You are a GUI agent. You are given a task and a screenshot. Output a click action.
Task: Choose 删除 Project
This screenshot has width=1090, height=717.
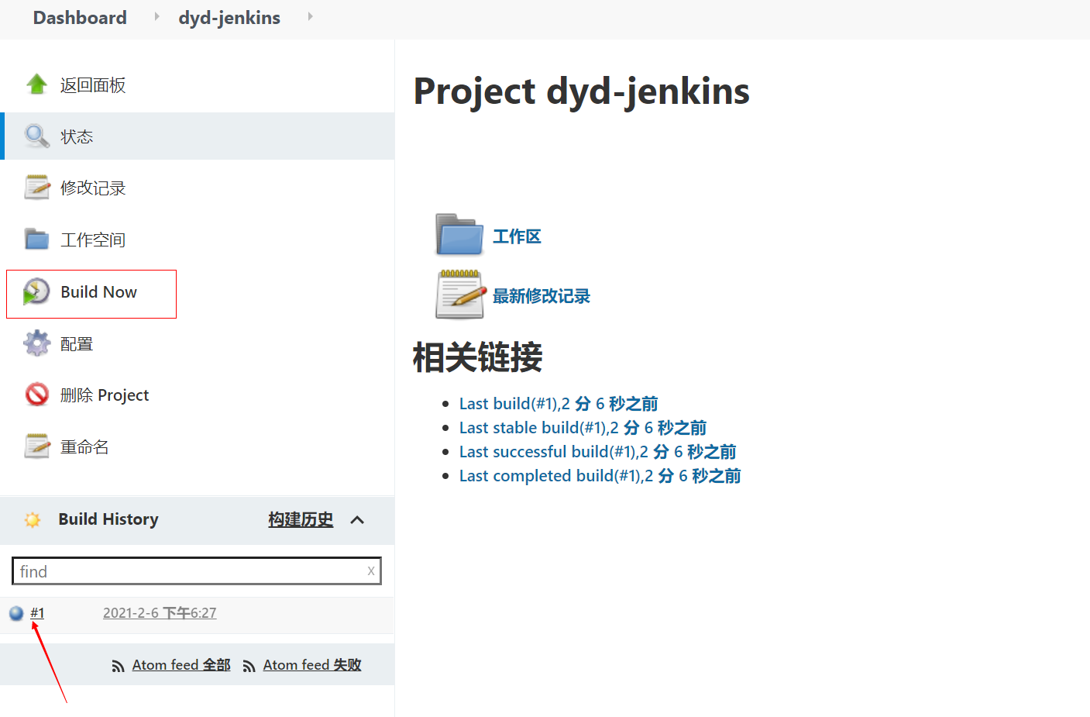pyautogui.click(x=105, y=395)
